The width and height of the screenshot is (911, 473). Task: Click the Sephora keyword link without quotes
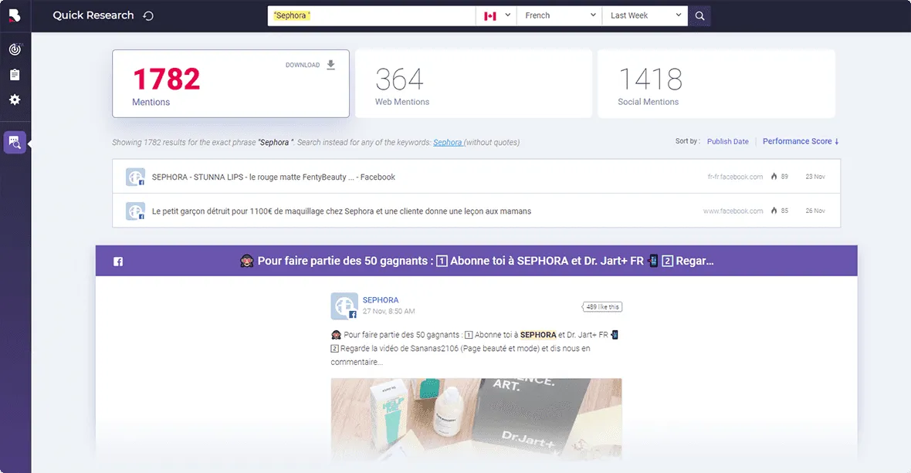448,143
